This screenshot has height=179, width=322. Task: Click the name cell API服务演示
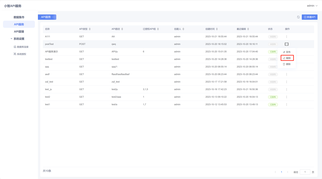(51, 52)
